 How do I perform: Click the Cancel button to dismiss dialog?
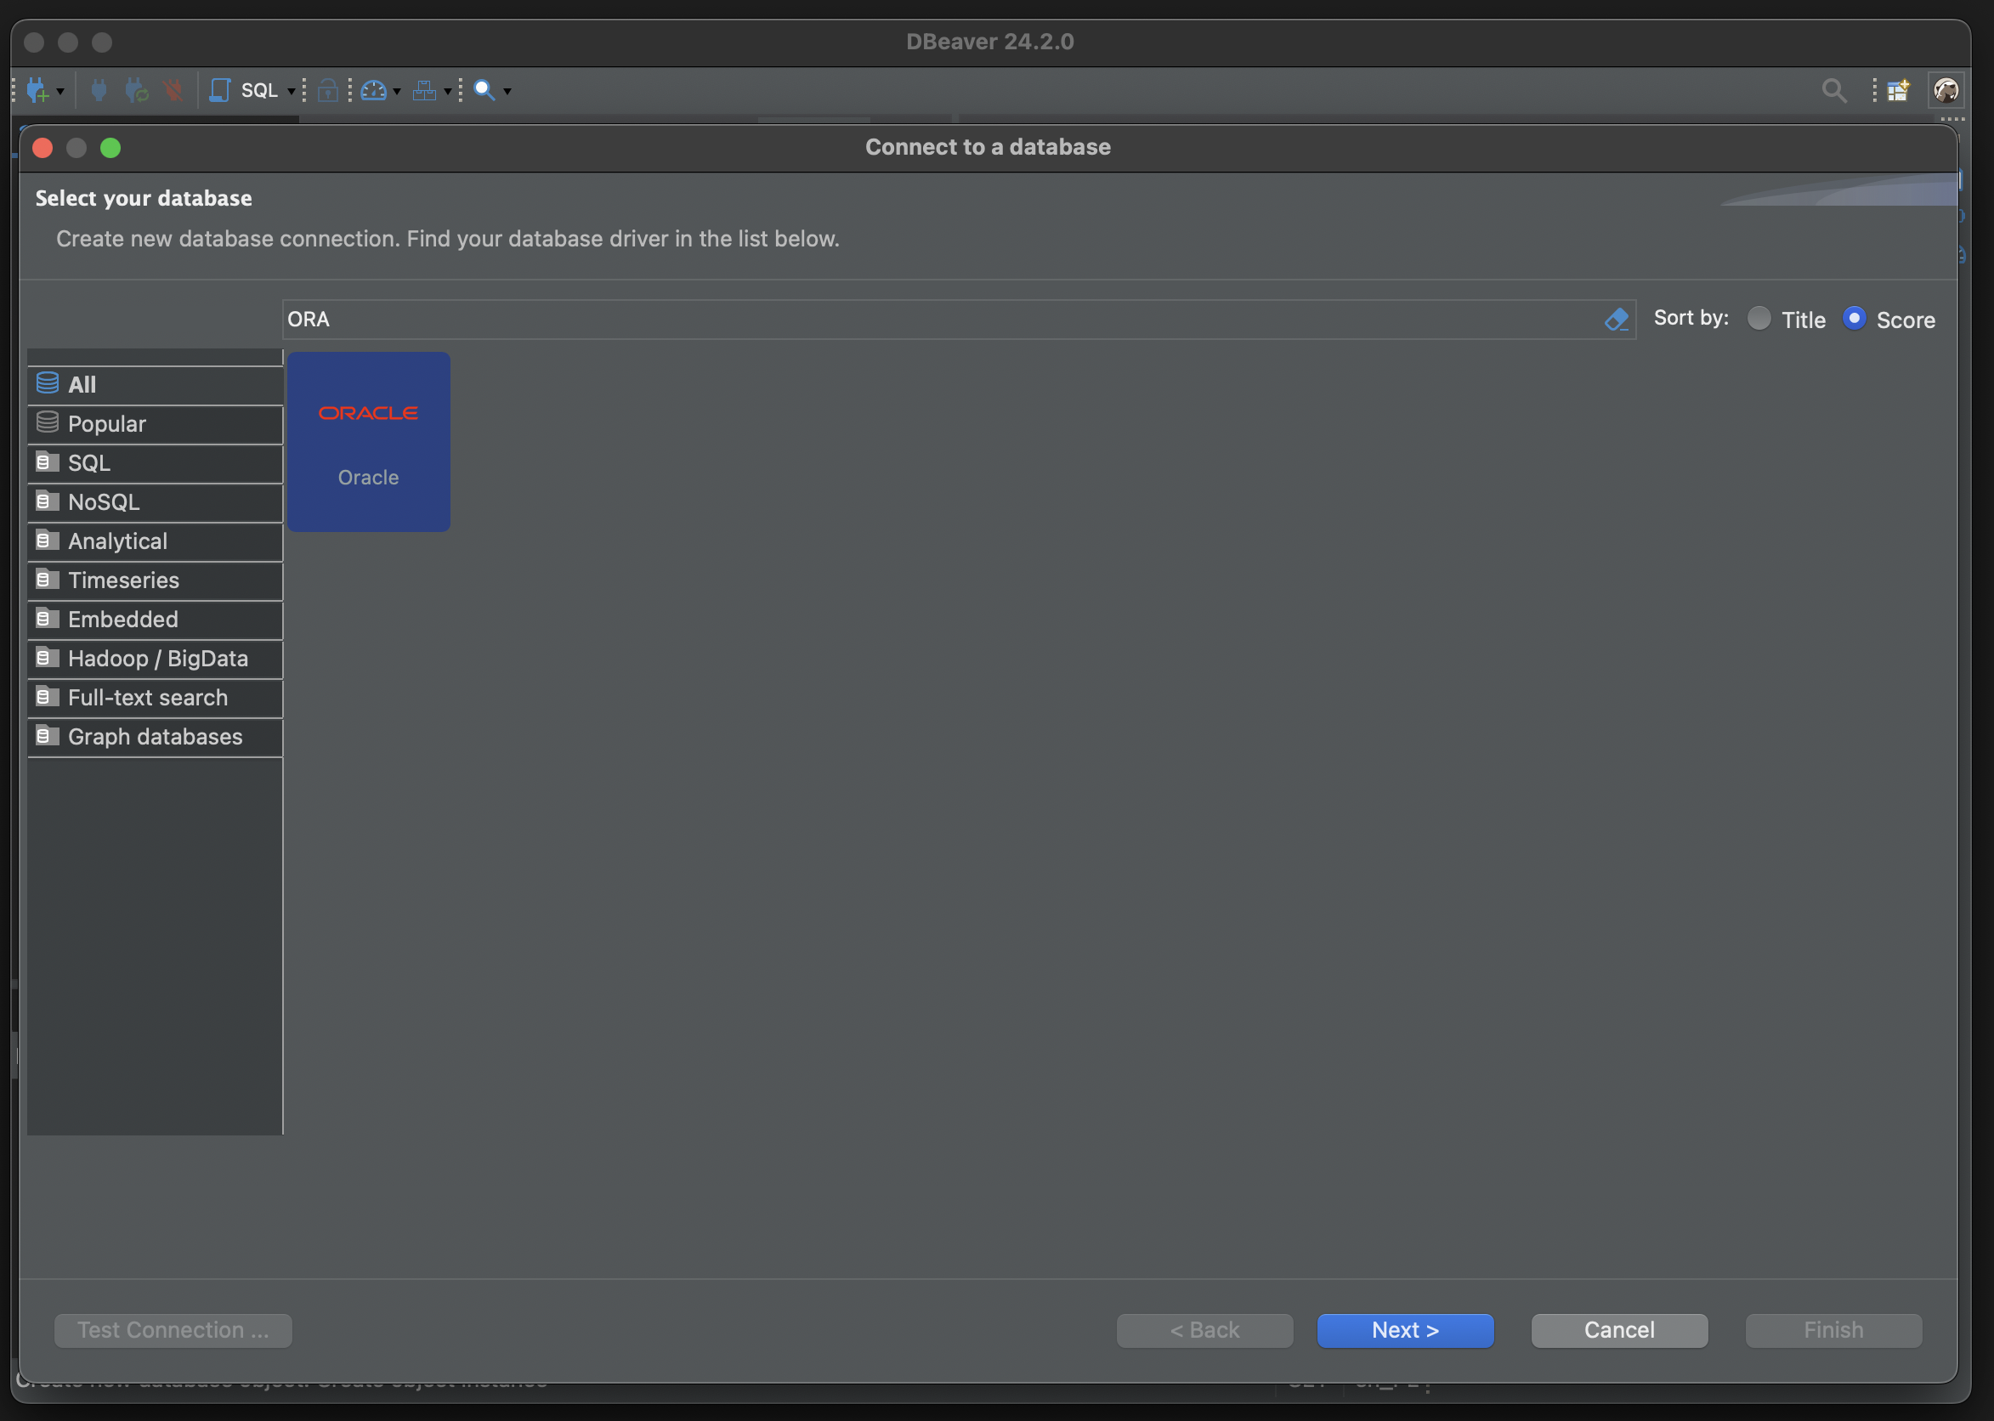click(x=1619, y=1330)
